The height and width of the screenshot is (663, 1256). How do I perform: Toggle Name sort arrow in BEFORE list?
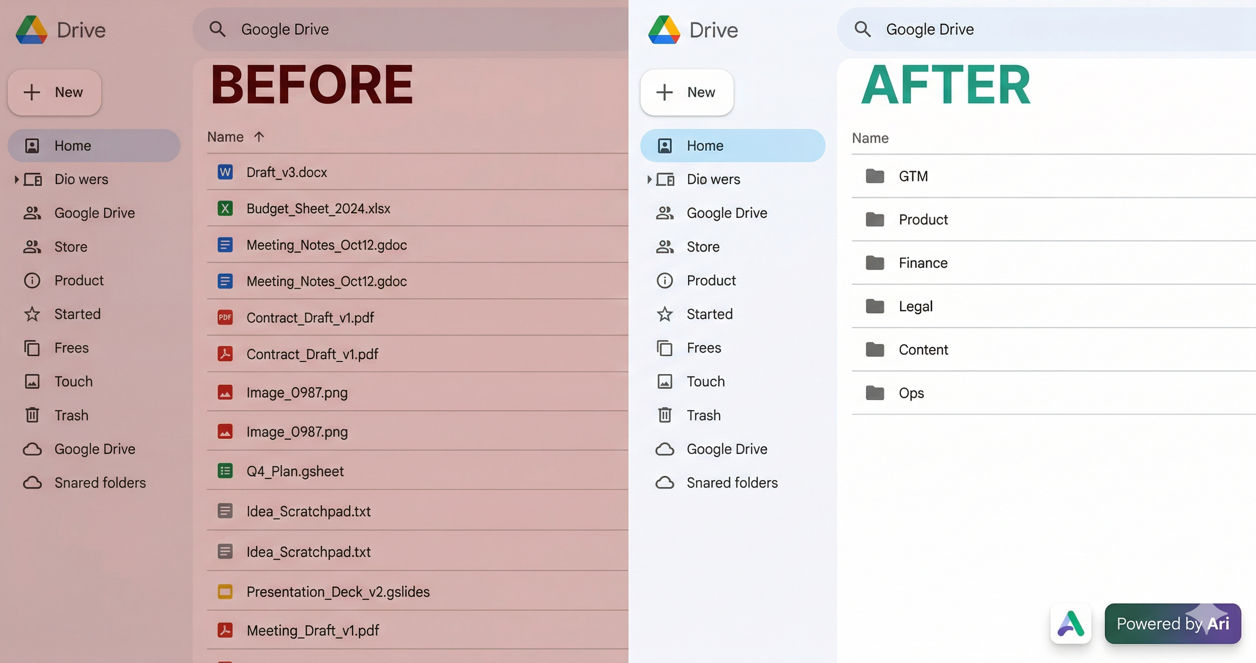pyautogui.click(x=259, y=137)
